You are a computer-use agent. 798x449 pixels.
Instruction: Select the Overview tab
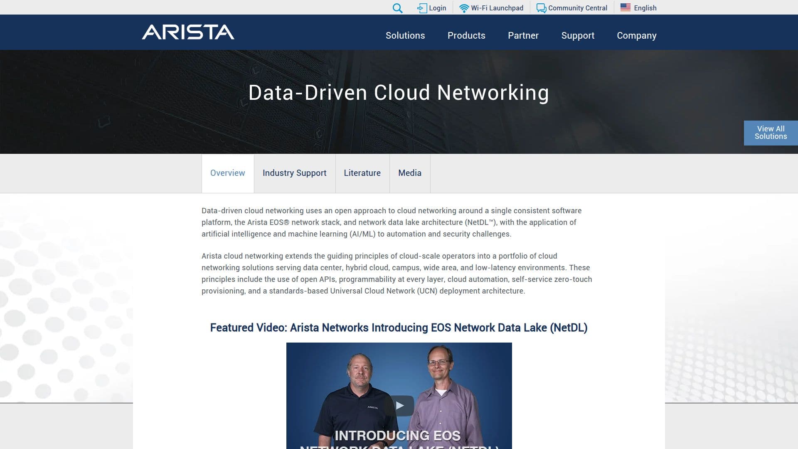tap(227, 173)
